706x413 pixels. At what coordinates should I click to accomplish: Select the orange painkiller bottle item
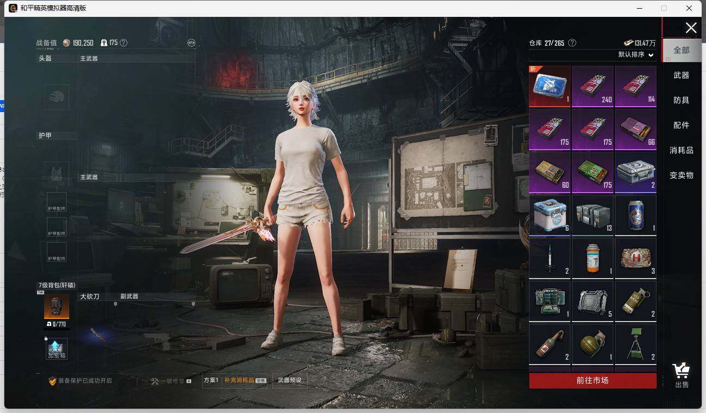[x=593, y=258]
